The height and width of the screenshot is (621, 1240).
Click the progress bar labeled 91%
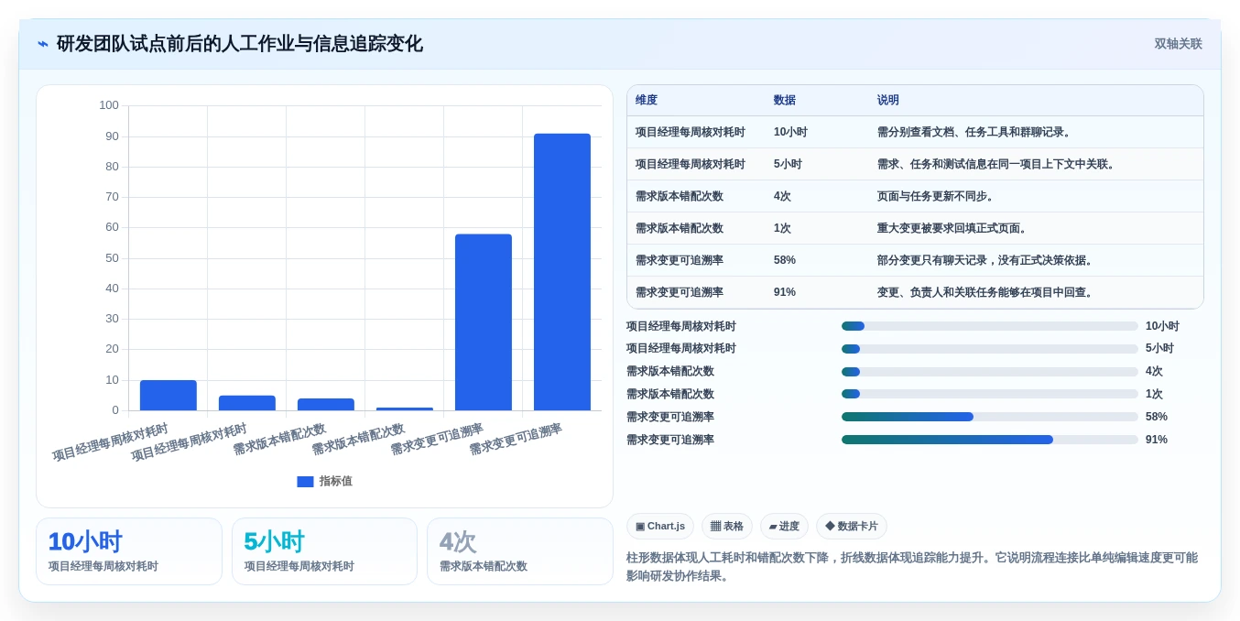pyautogui.click(x=990, y=440)
